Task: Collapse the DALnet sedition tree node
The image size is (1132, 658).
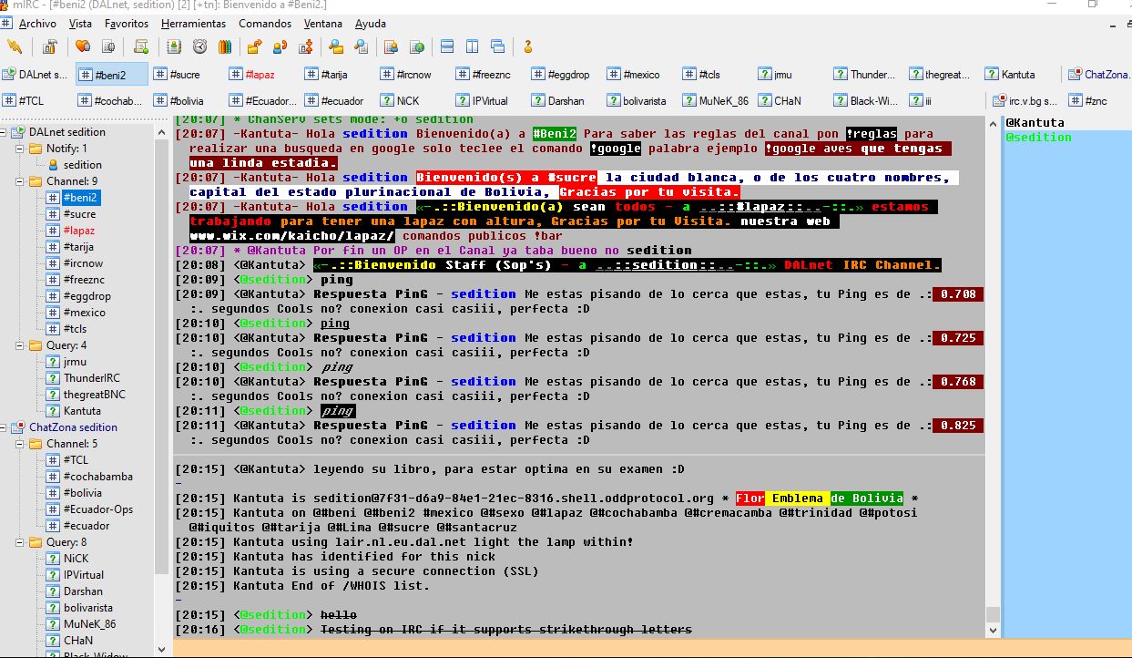Action: pyautogui.click(x=5, y=132)
